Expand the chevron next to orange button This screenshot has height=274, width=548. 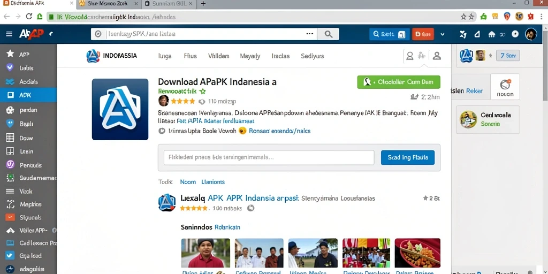443,34
